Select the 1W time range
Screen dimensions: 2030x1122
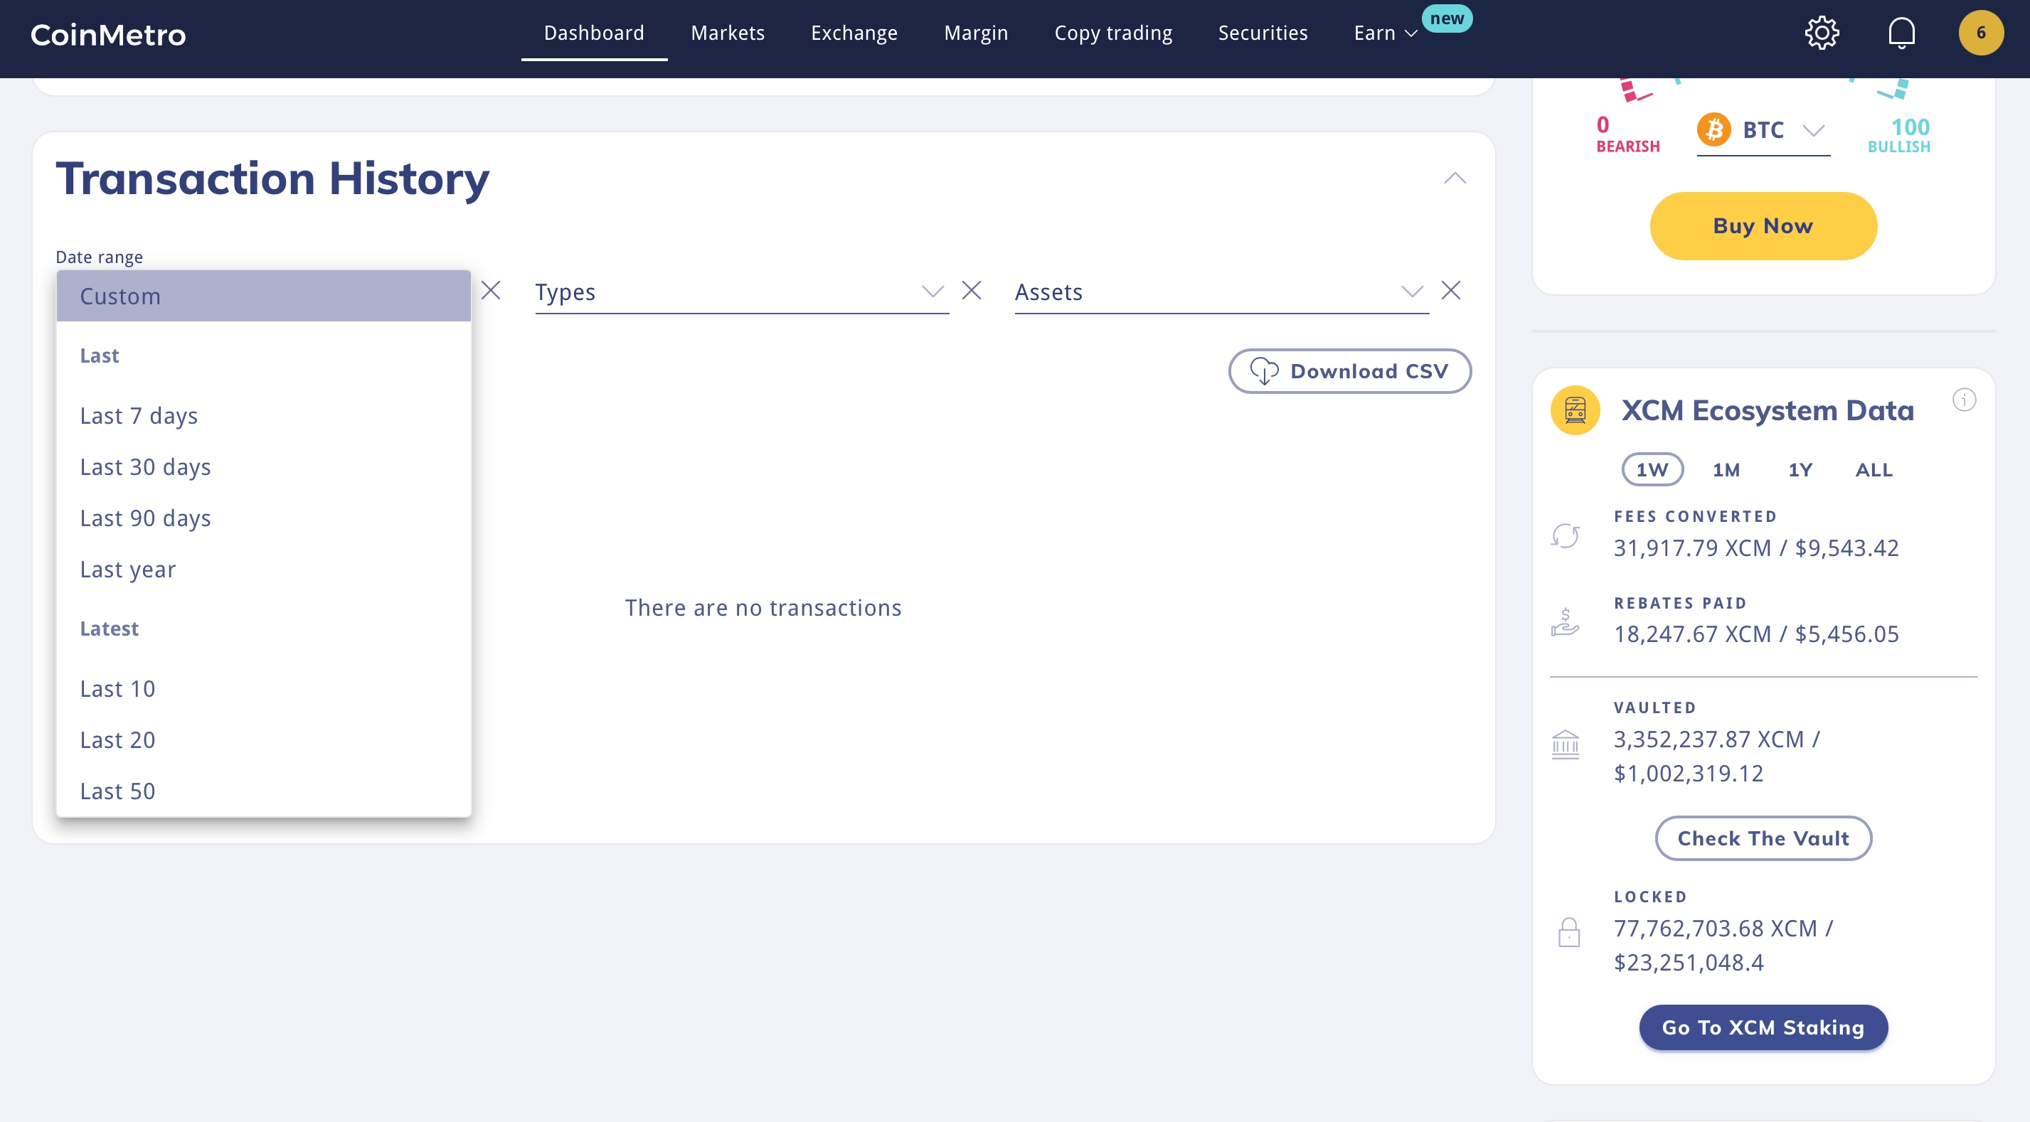[1652, 471]
